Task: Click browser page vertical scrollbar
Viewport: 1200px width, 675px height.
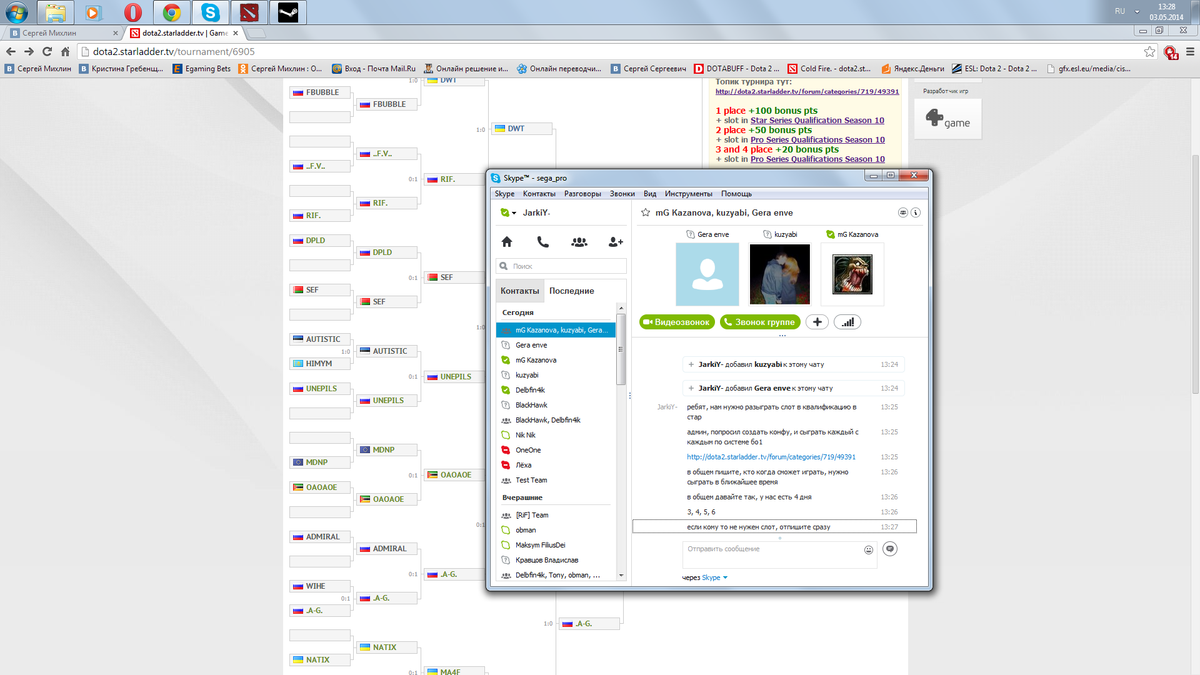Action: click(x=1195, y=275)
